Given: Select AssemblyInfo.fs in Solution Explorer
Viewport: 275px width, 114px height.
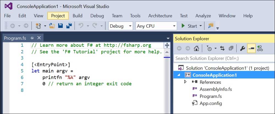Looking at the screenshot, I should 216,89.
